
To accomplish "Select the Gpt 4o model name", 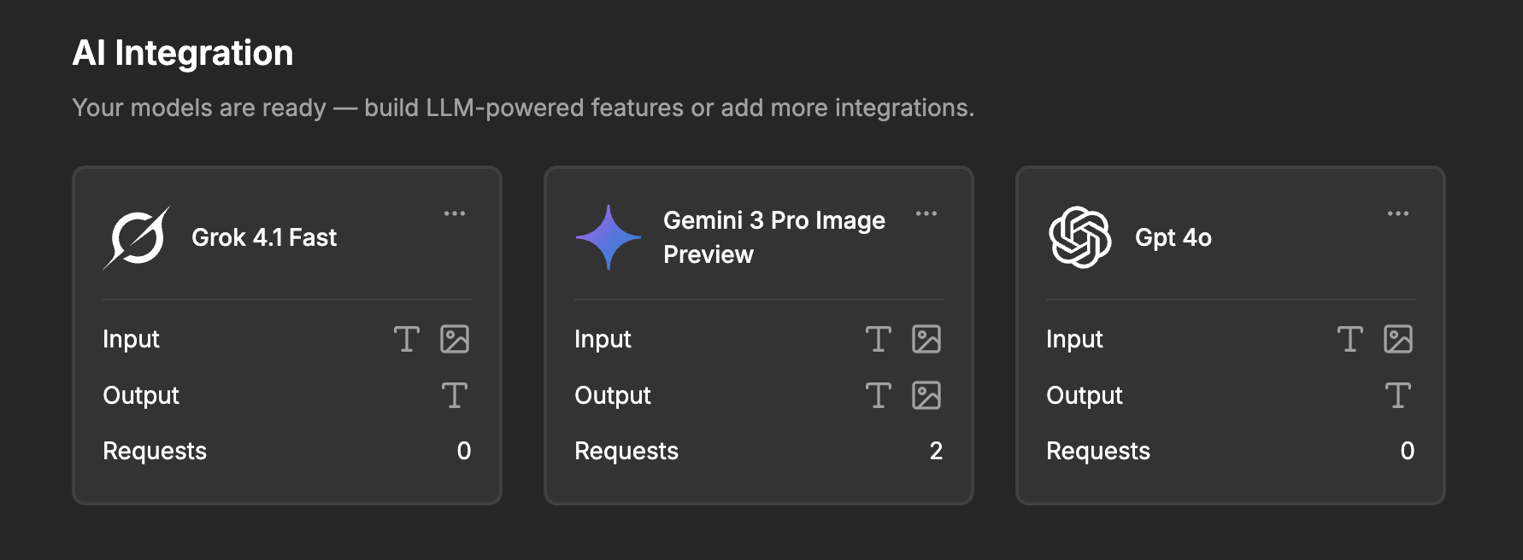I will [x=1173, y=237].
